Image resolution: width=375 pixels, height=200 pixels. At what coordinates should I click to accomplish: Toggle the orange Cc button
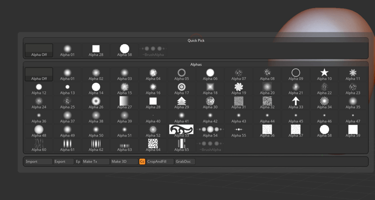pos(142,161)
